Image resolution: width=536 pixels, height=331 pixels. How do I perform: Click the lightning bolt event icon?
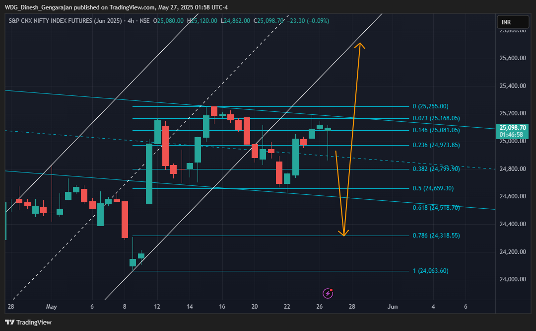328,293
